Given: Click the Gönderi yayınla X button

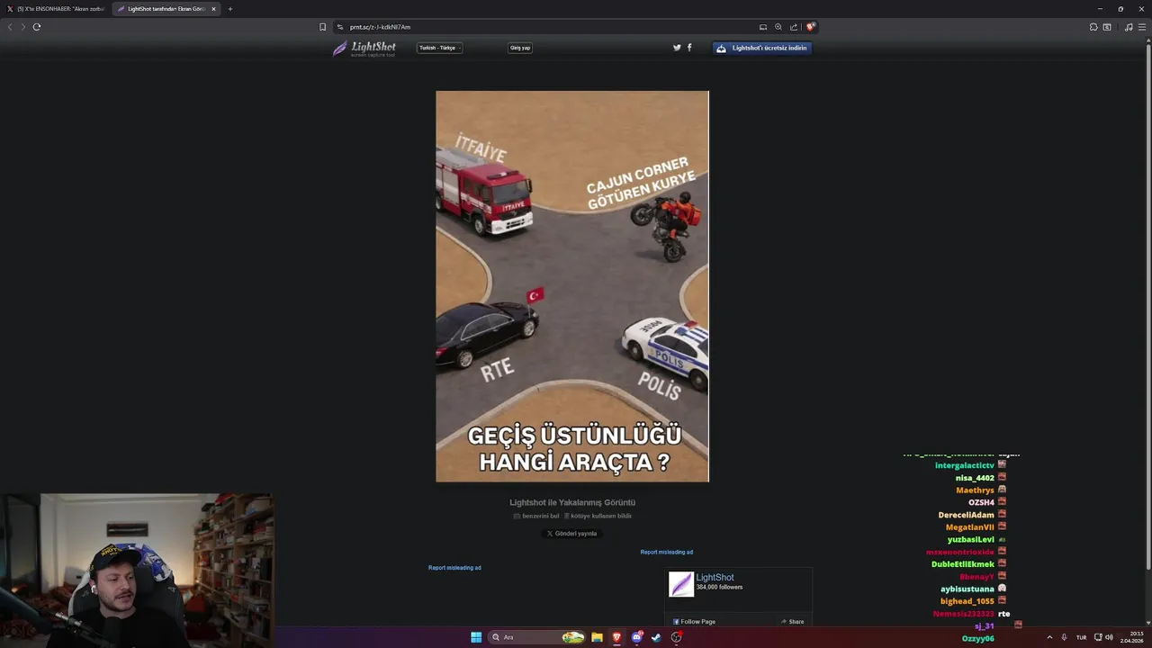Looking at the screenshot, I should pos(572,534).
